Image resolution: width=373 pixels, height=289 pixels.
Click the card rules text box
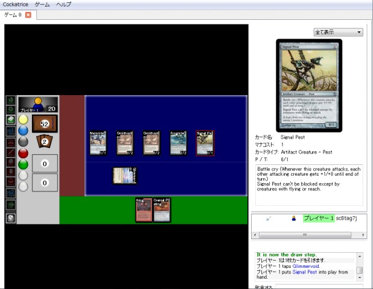click(309, 185)
